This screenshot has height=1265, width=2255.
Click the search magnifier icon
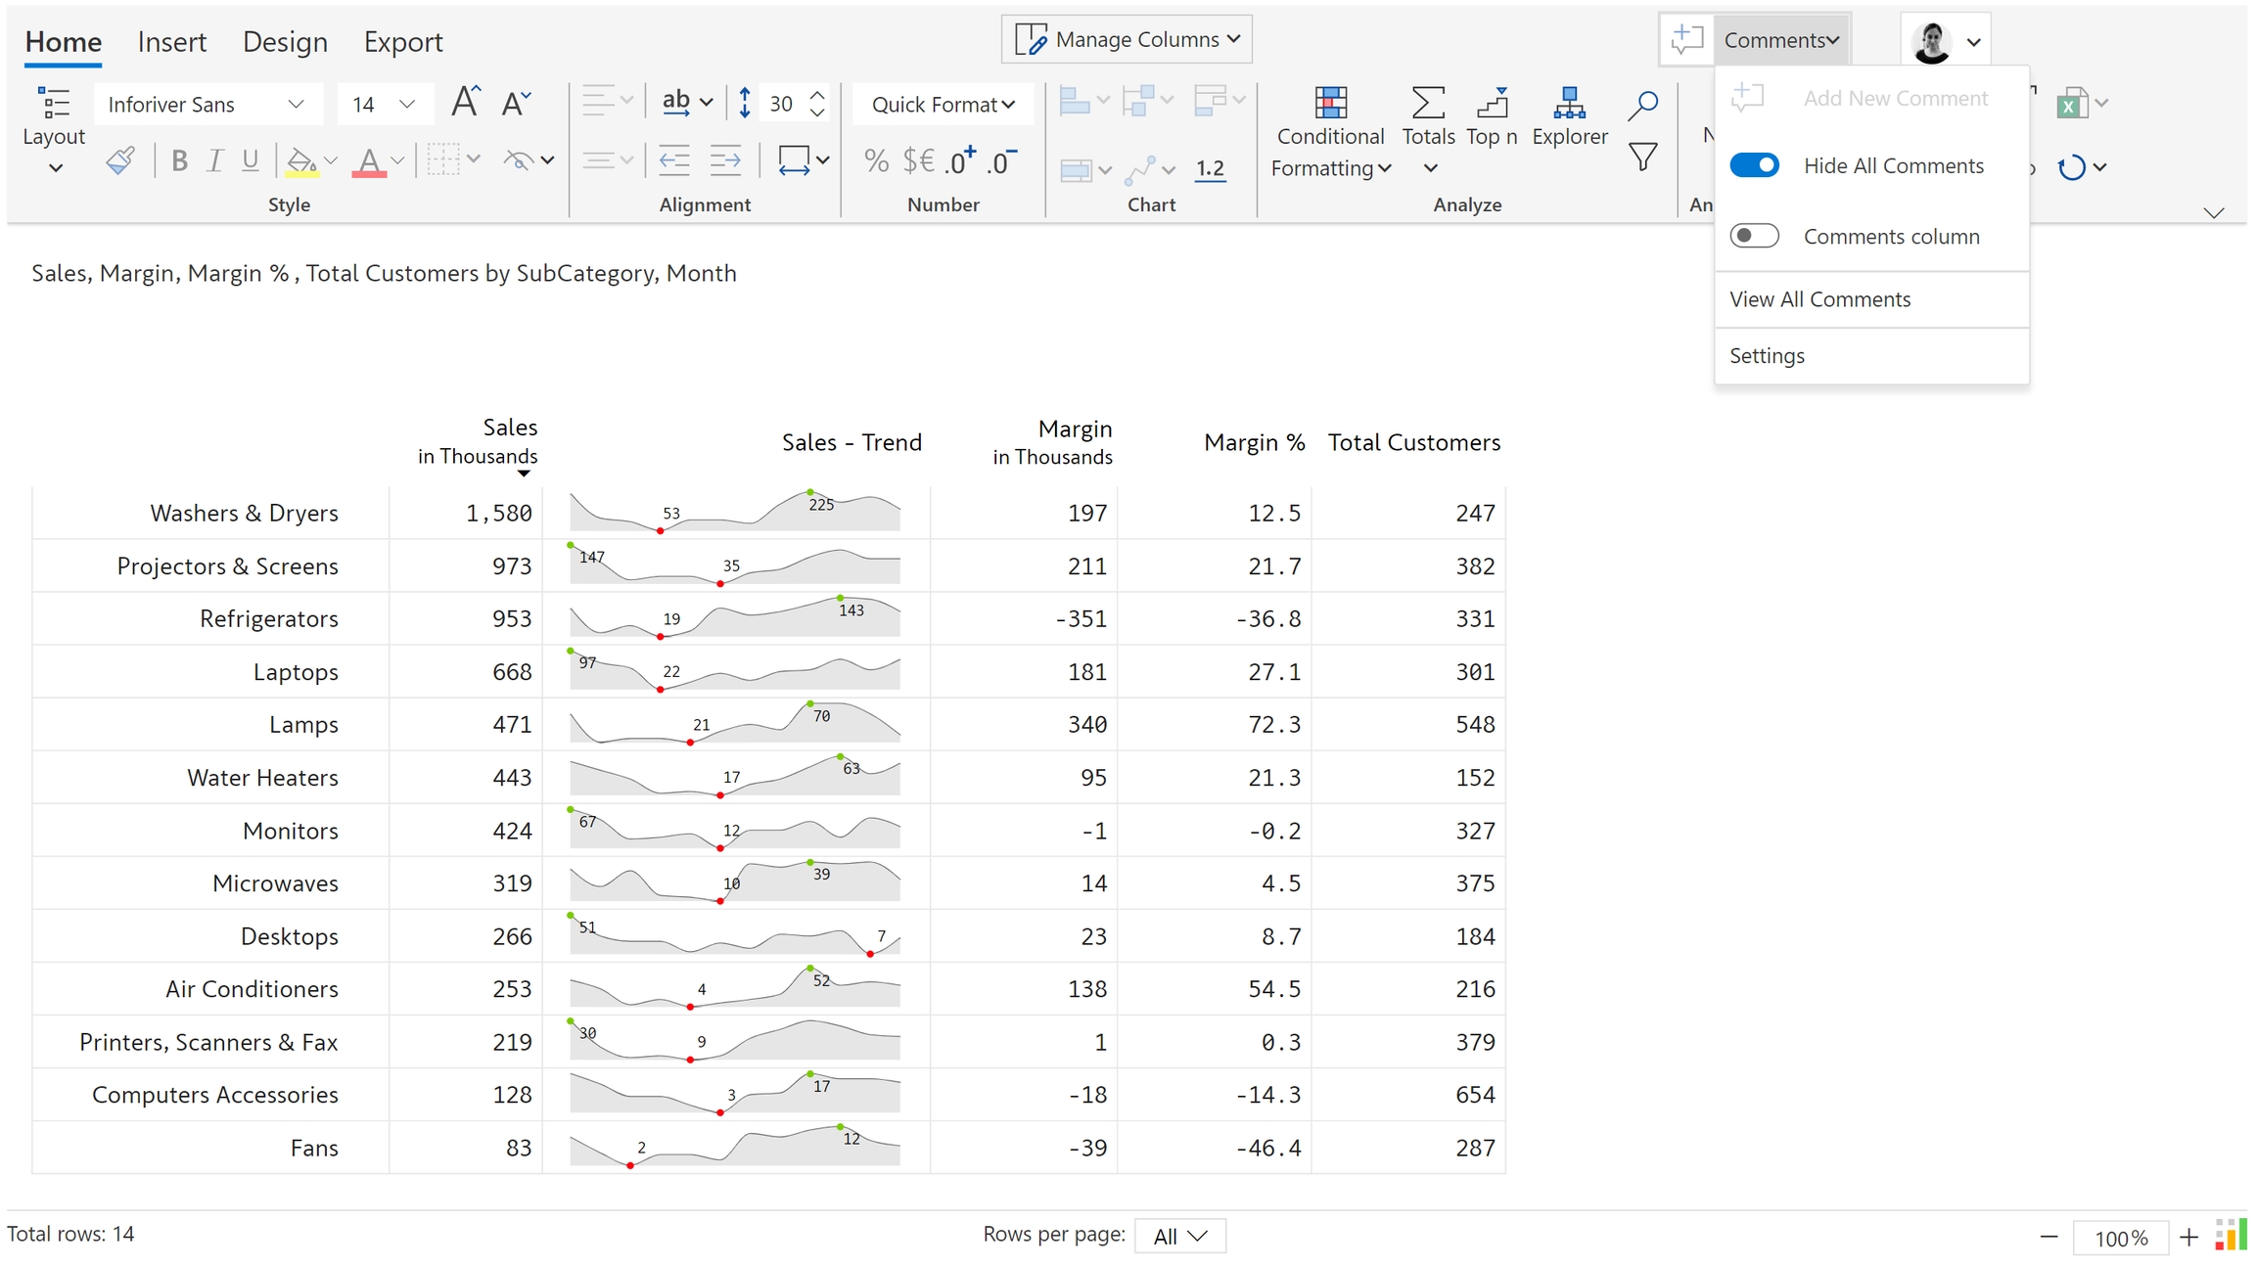click(1642, 105)
